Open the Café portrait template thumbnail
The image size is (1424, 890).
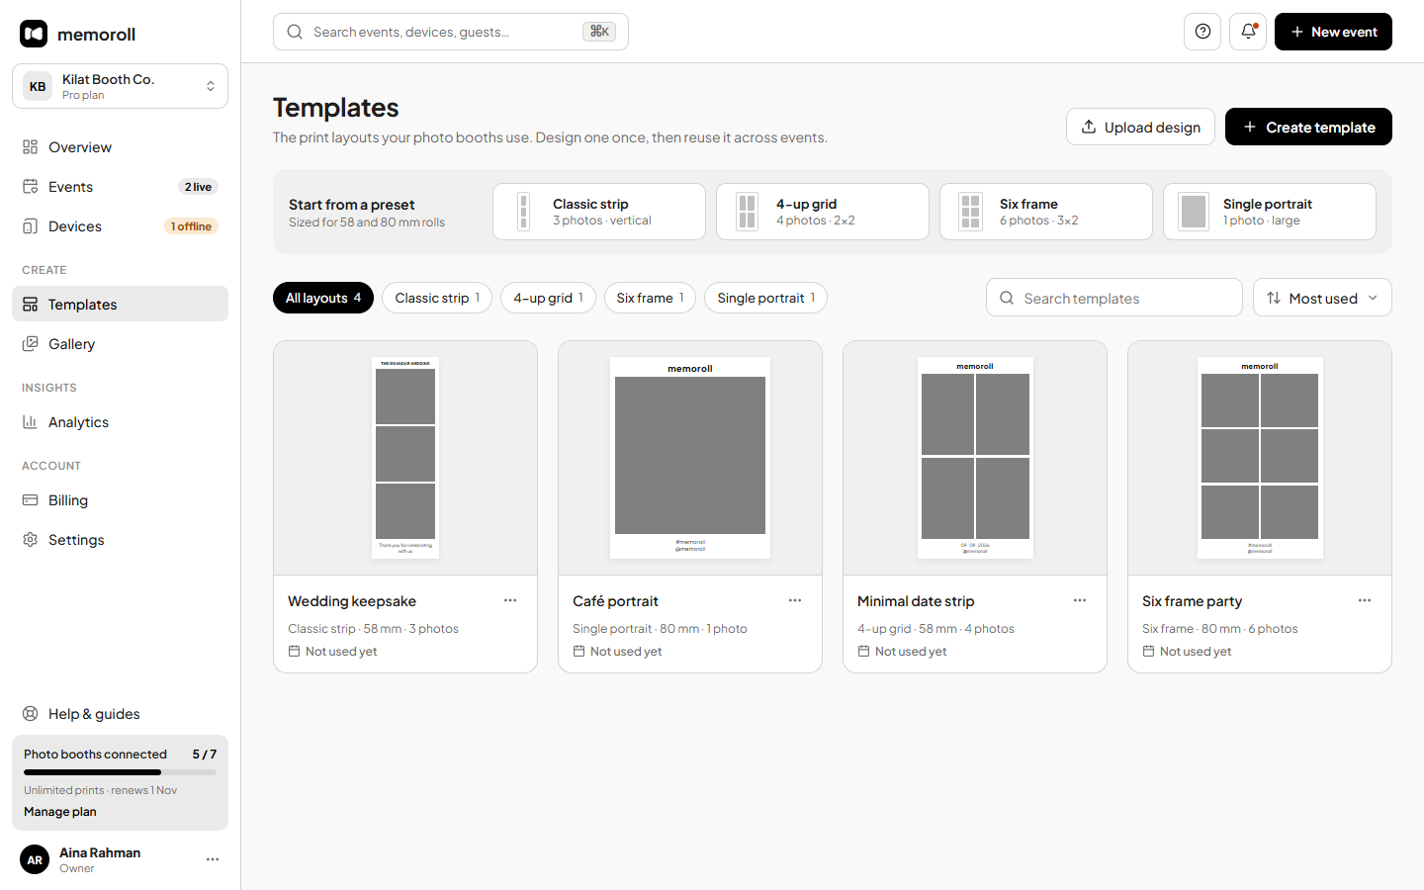coord(690,458)
